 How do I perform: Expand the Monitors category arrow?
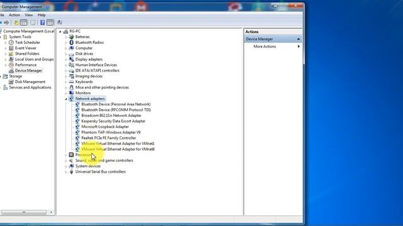[66, 94]
